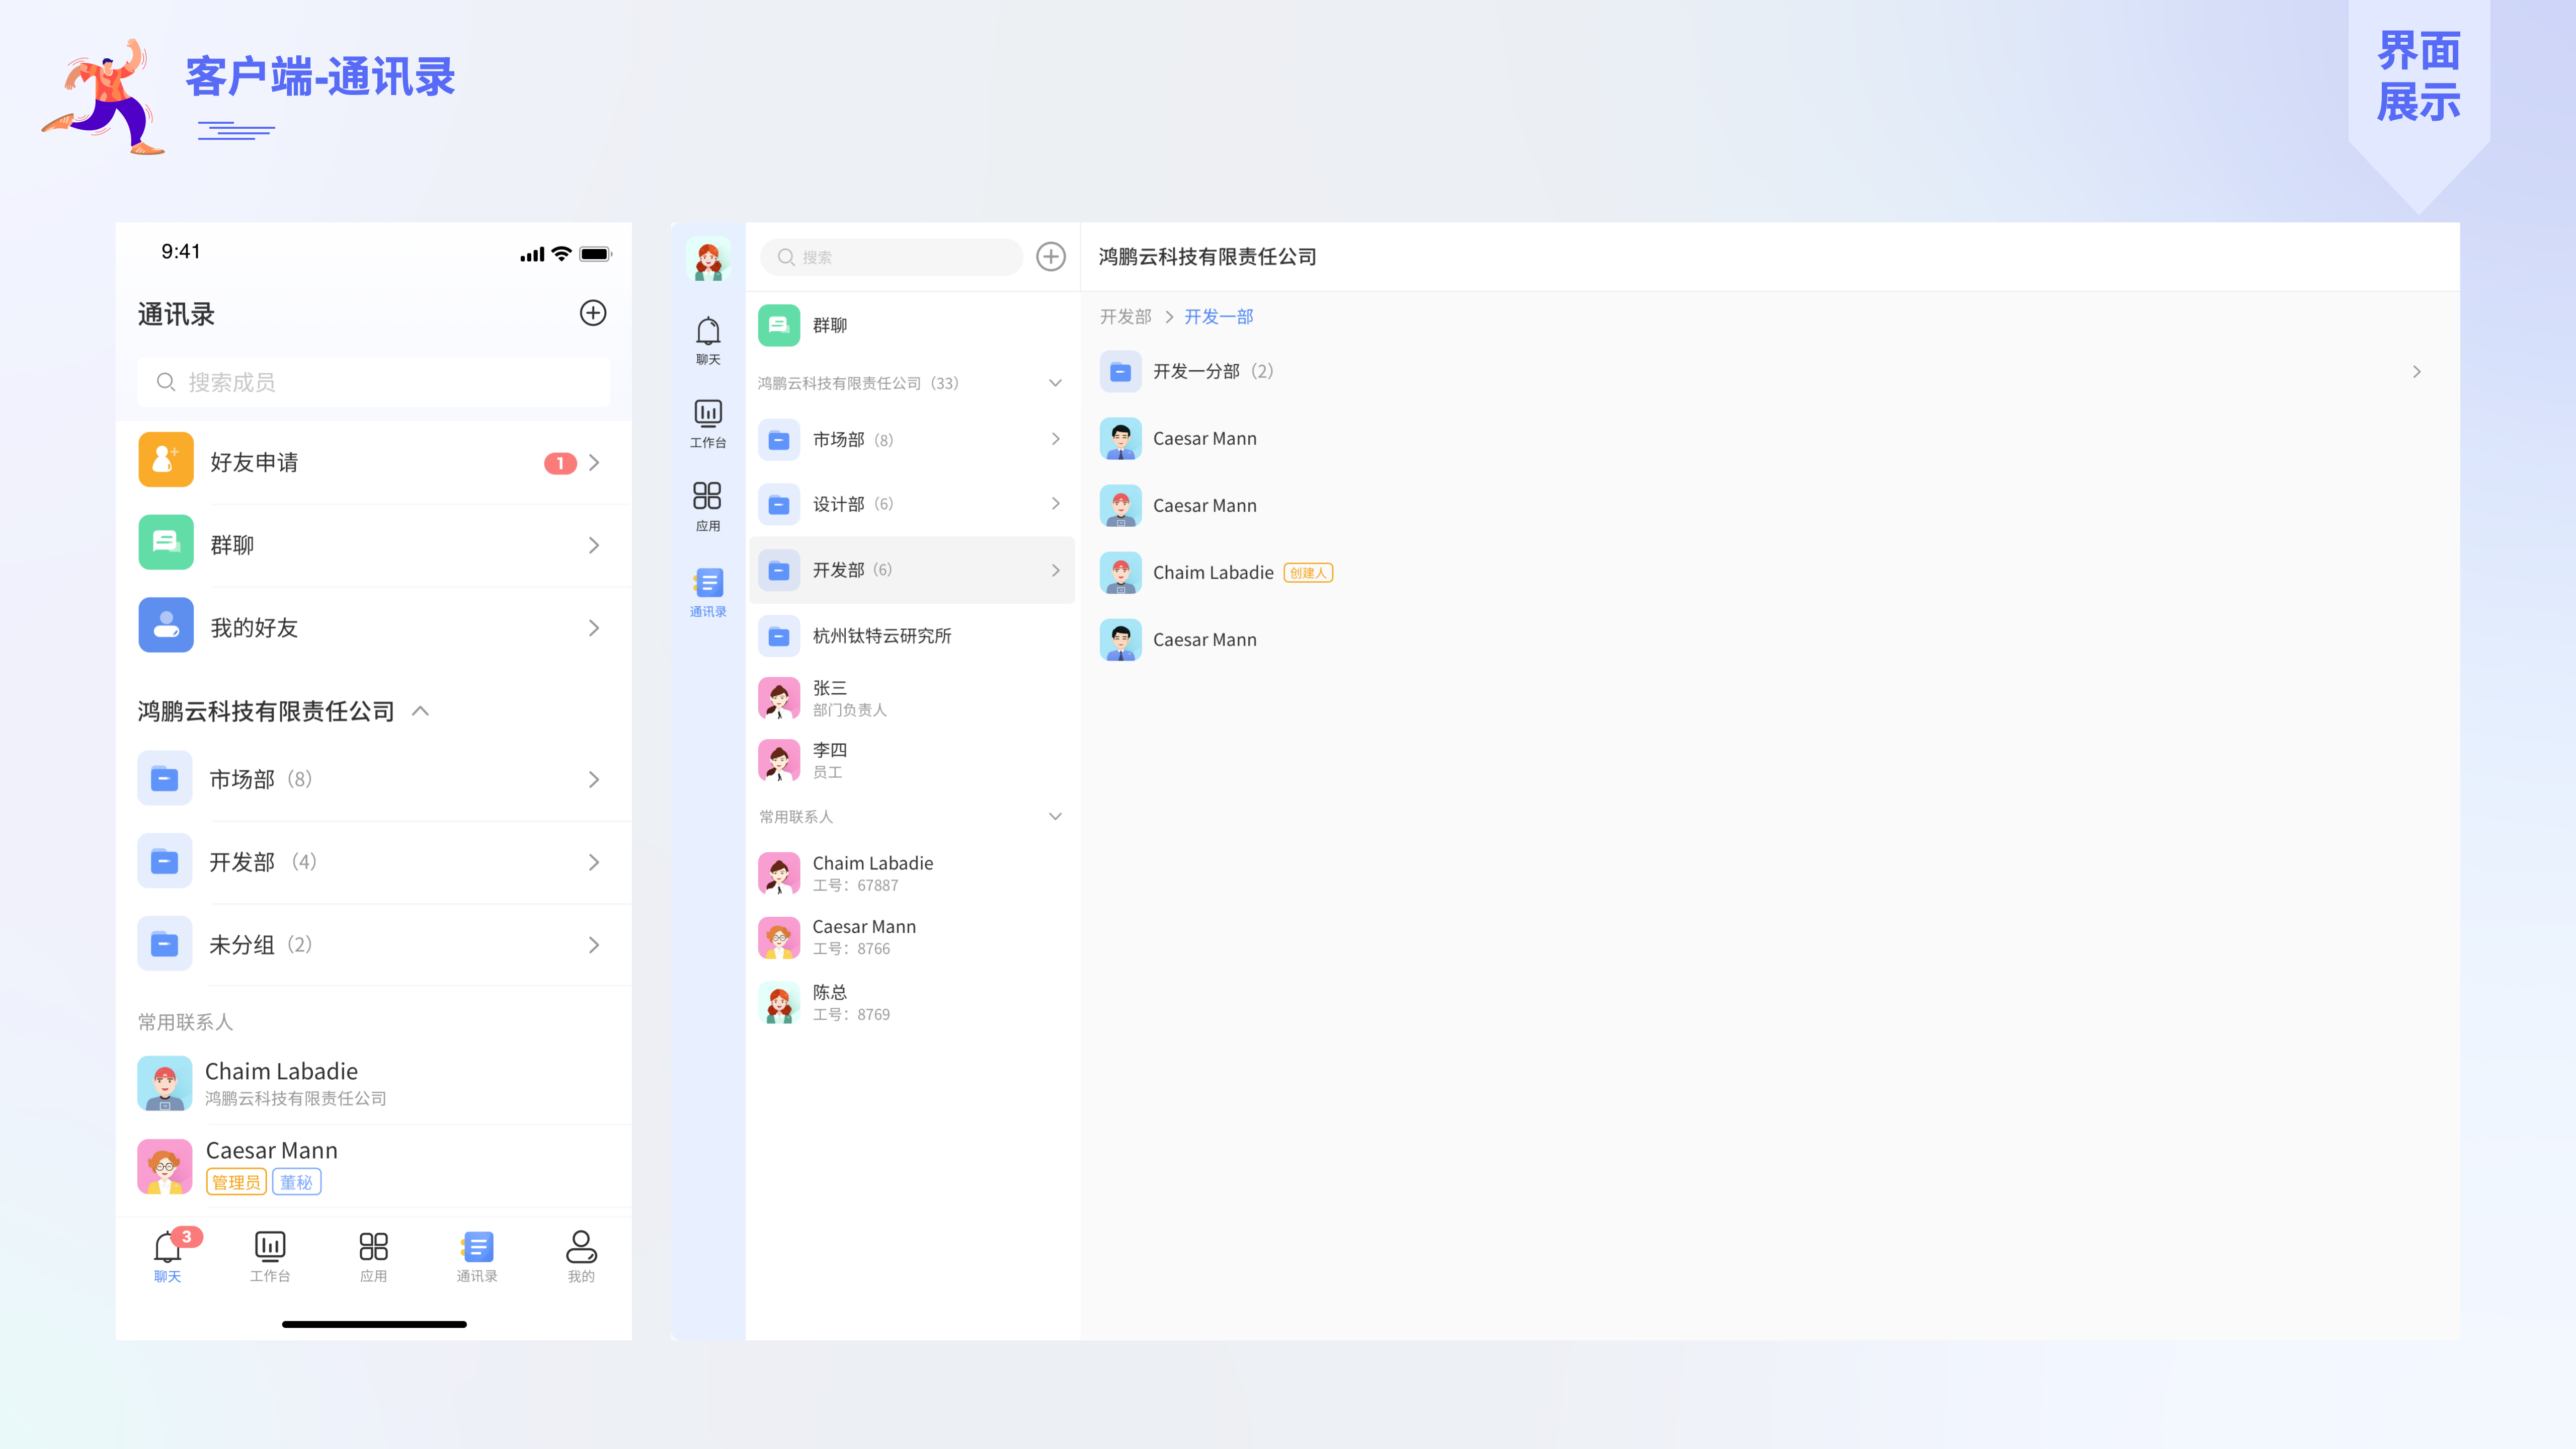Switch to mobile 我的 tab

coord(581,1257)
